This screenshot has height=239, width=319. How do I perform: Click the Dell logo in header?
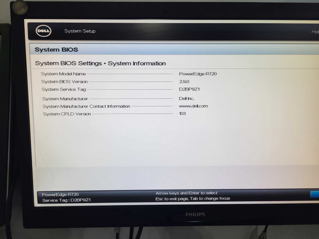pos(43,31)
